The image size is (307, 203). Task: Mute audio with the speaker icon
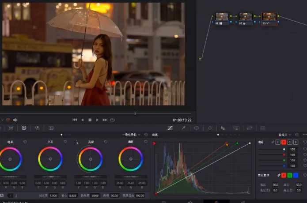pos(15,120)
